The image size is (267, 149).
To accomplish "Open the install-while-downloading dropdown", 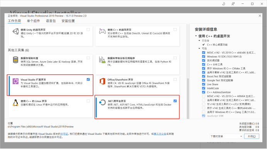I will (226, 136).
